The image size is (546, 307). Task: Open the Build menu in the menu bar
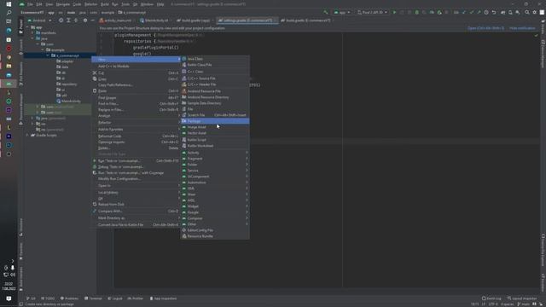(104, 4)
